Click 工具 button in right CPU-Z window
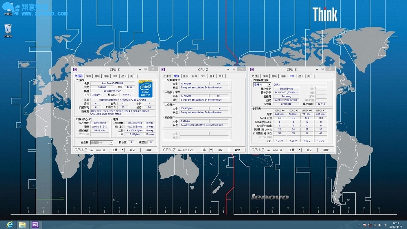407x229 pixels. coord(292,150)
